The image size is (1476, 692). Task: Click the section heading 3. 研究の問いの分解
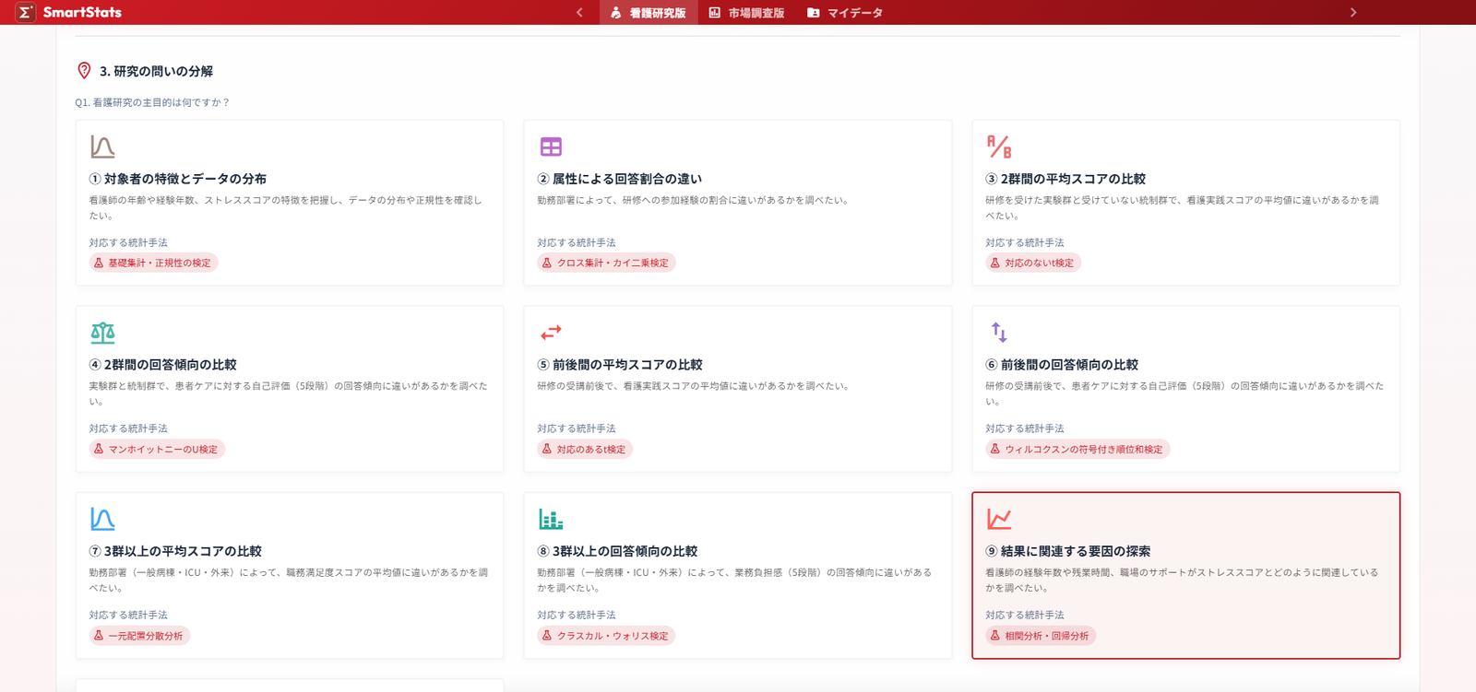click(156, 71)
